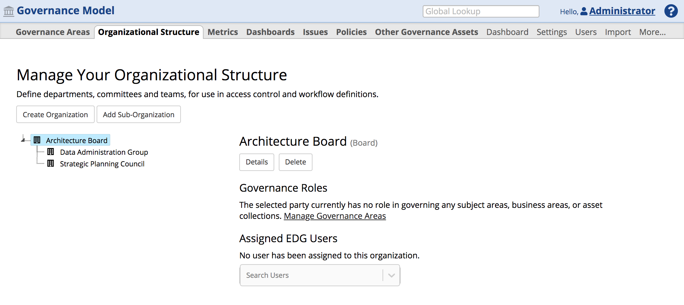Viewport: 684px width, 305px height.
Task: Open the Manage Governance Areas link
Action: point(335,216)
